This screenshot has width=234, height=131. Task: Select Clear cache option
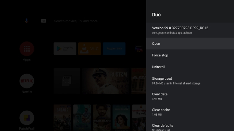pos(190,112)
